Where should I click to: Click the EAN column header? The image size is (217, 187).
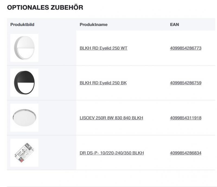(174, 25)
